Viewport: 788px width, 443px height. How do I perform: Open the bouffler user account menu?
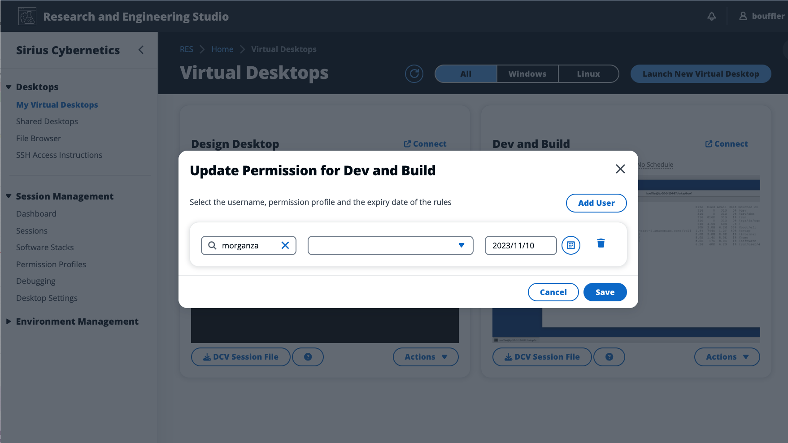tap(762, 16)
